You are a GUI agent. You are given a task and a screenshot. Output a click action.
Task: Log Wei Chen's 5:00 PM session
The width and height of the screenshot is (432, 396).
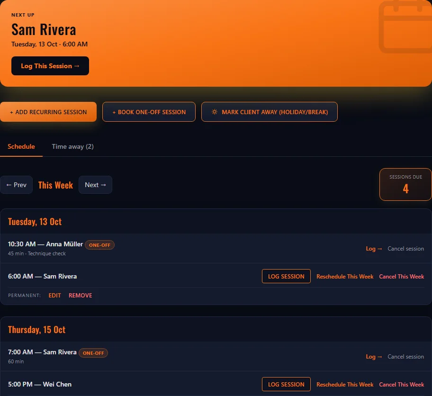286,385
